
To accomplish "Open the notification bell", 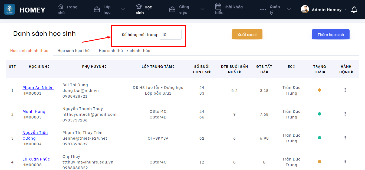I will coord(354,10).
